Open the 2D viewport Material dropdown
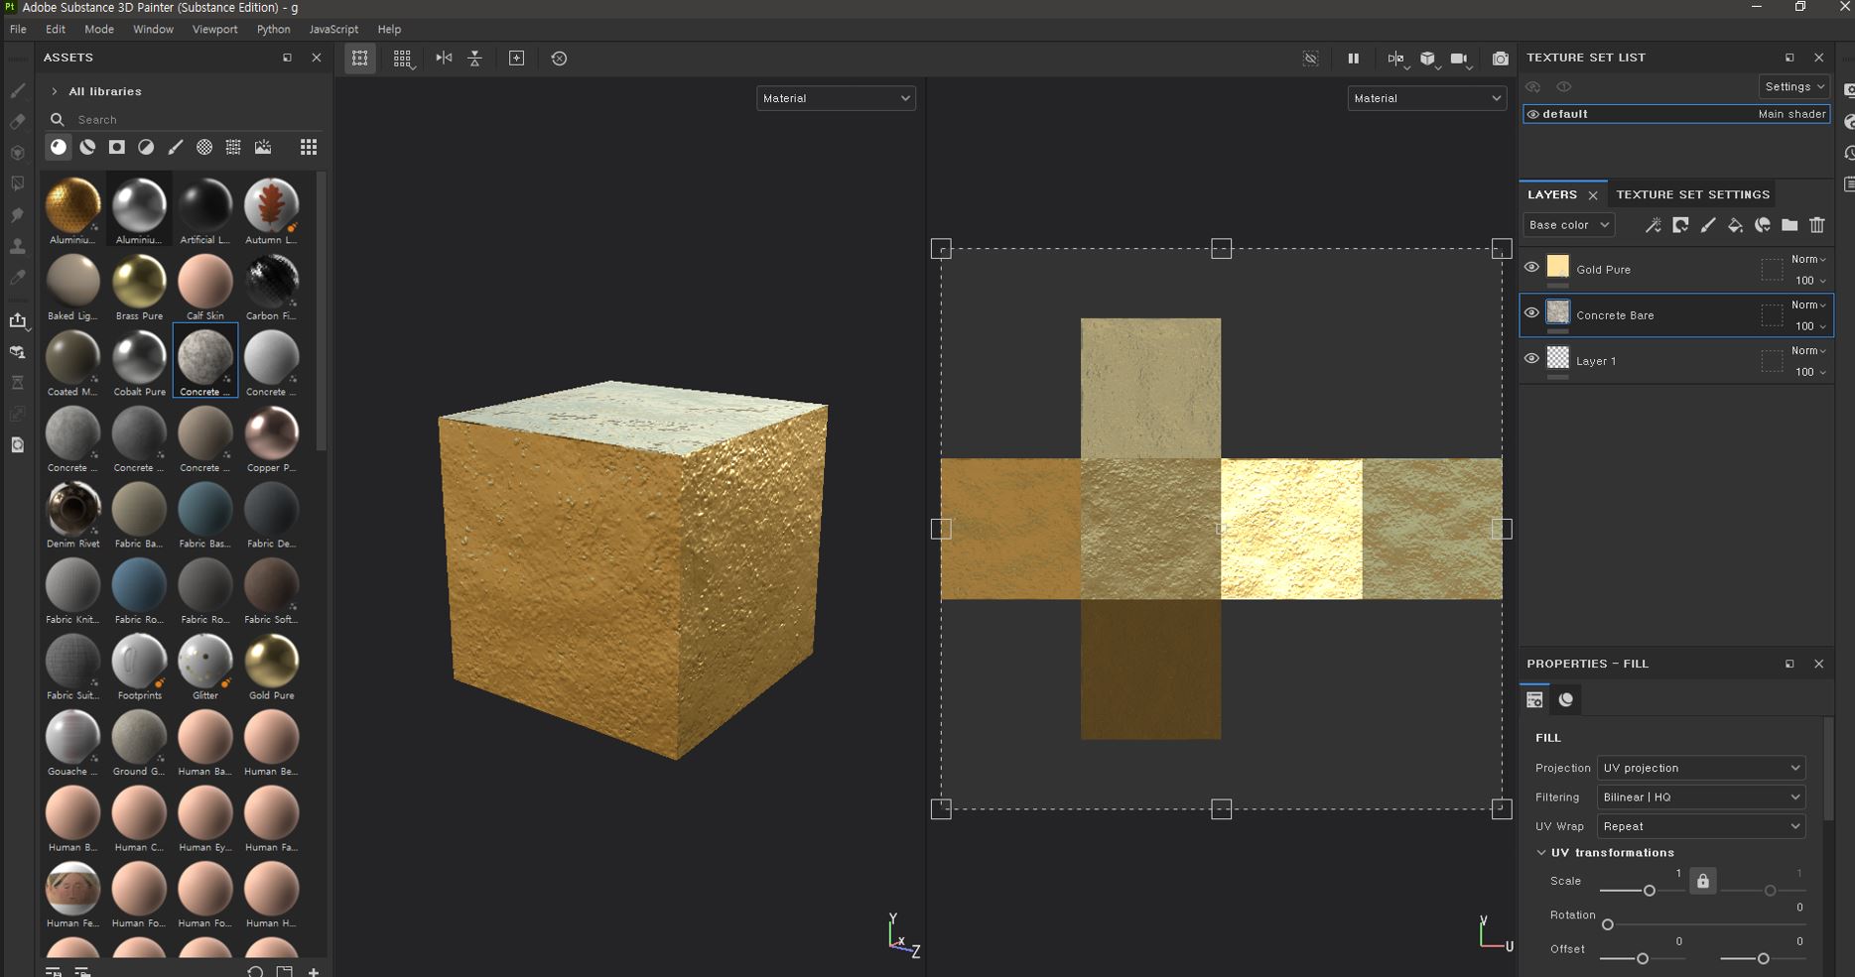The width and height of the screenshot is (1855, 977). pos(1426,98)
